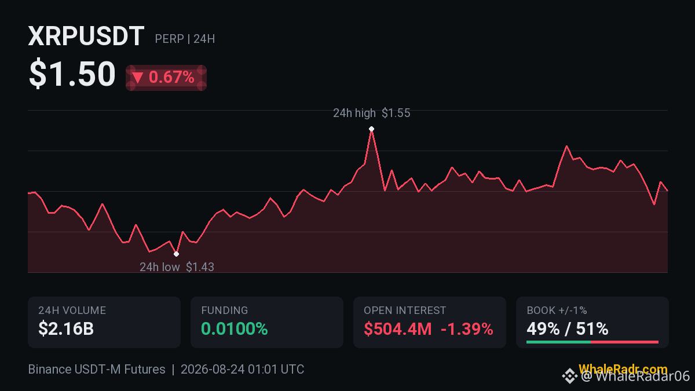Click the 24h low marker dot

pyautogui.click(x=176, y=254)
